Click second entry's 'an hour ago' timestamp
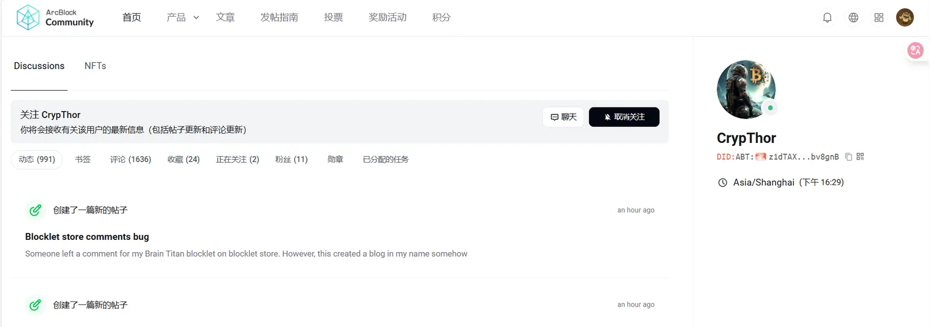930x327 pixels. tap(636, 304)
